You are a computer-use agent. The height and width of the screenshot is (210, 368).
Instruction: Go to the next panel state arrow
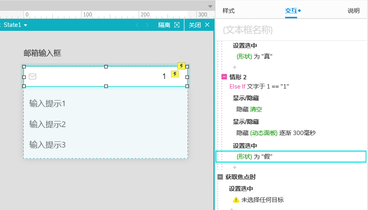click(147, 25)
